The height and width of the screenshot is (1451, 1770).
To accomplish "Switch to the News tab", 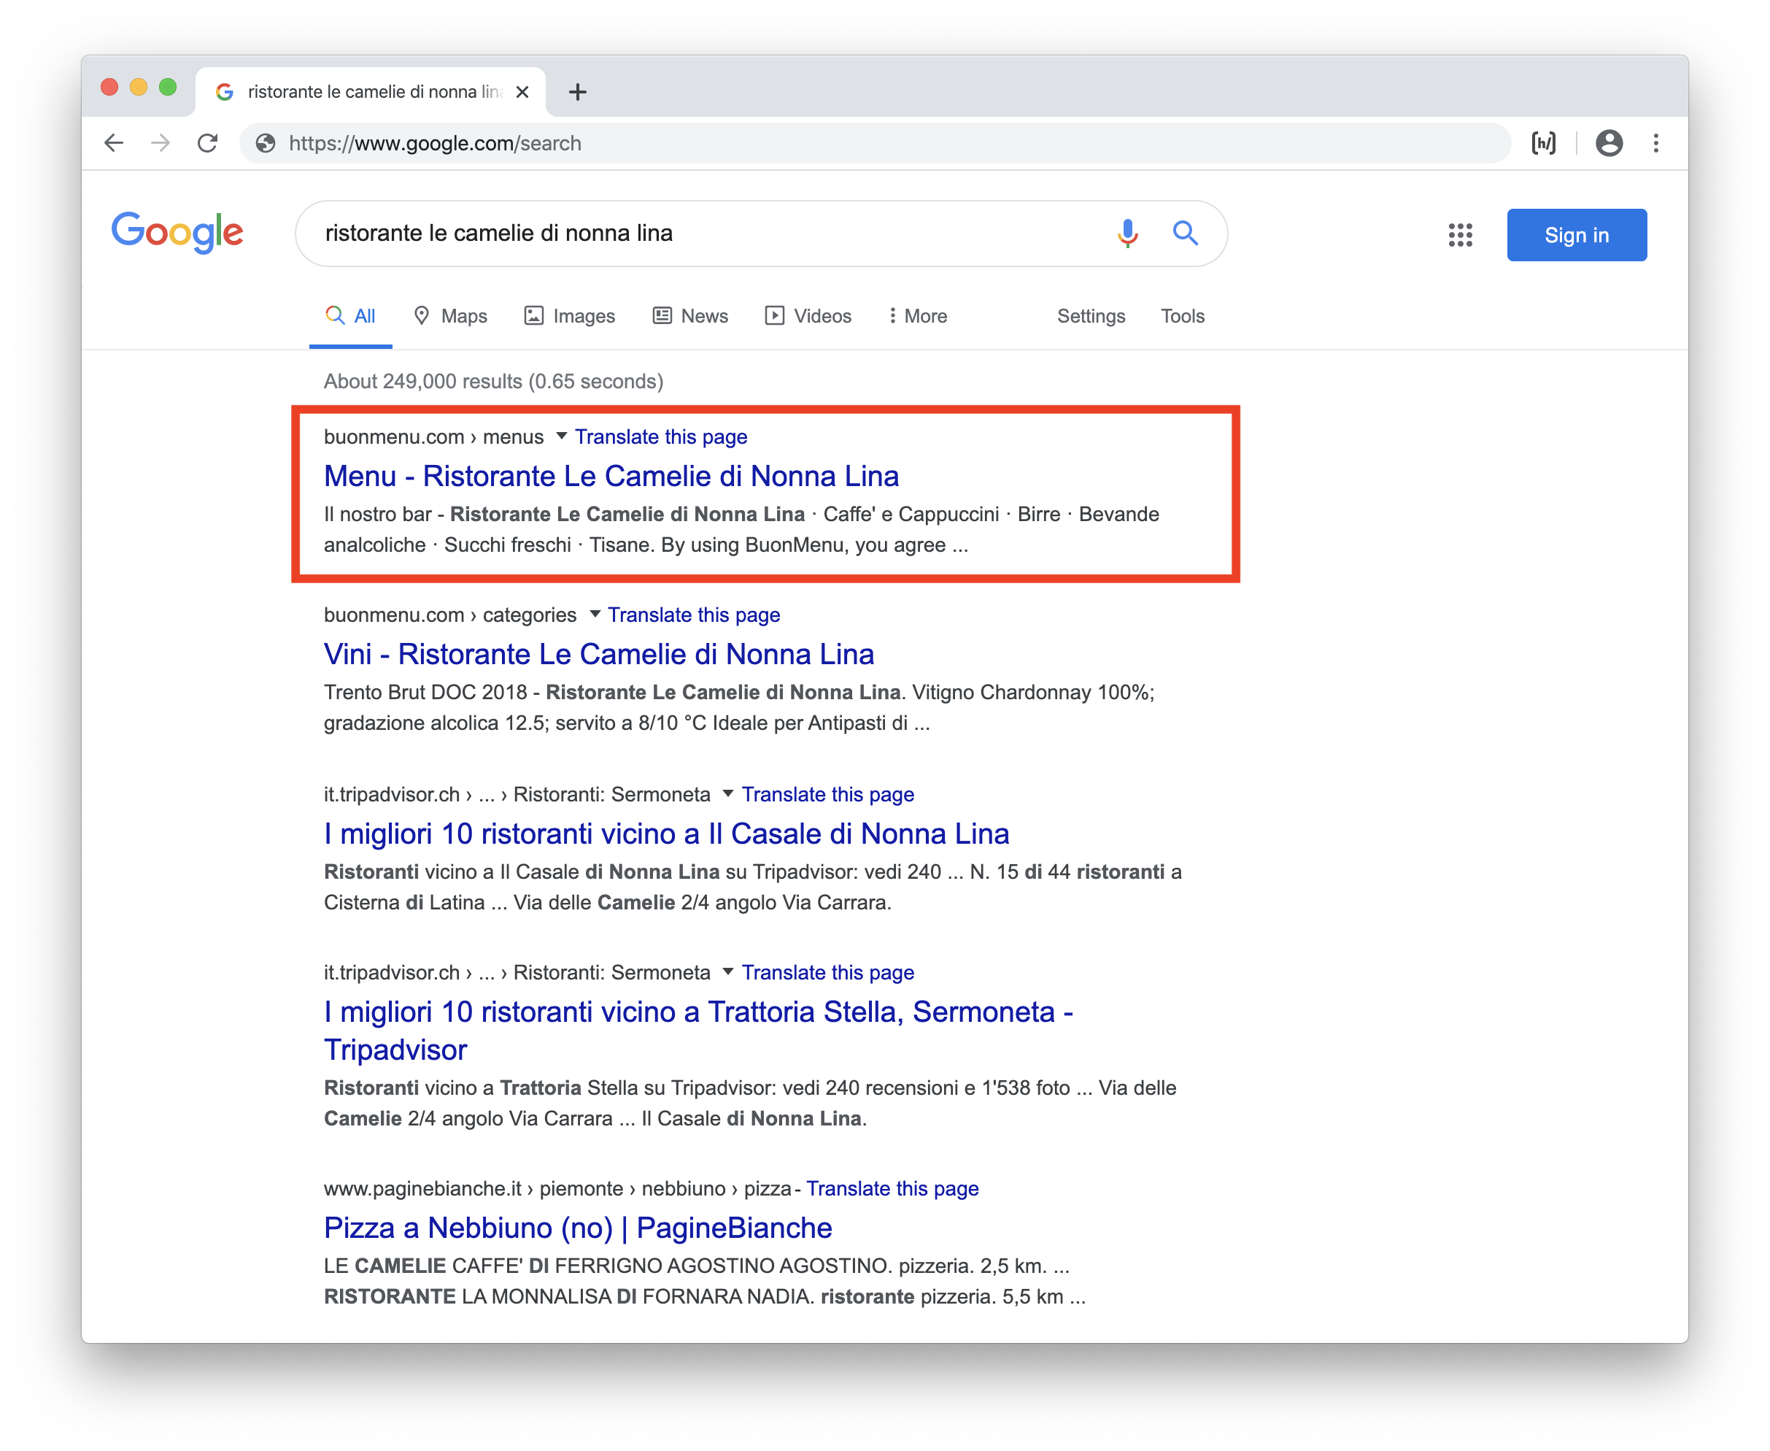I will (690, 316).
